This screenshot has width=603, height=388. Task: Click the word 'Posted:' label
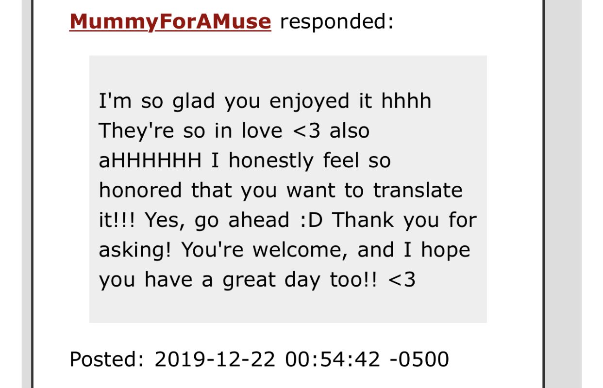(107, 359)
